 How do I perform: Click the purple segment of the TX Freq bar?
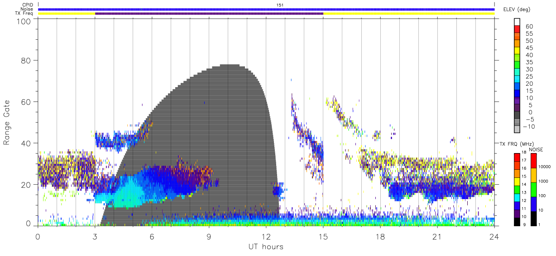209,14
